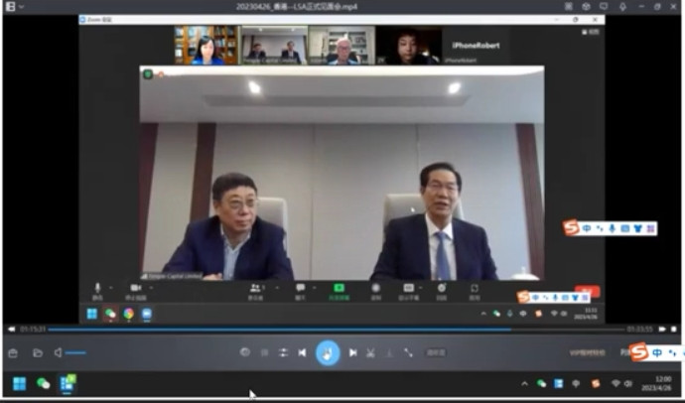The width and height of the screenshot is (685, 403).
Task: Click the red end meeting button in Zoom
Action: point(588,291)
